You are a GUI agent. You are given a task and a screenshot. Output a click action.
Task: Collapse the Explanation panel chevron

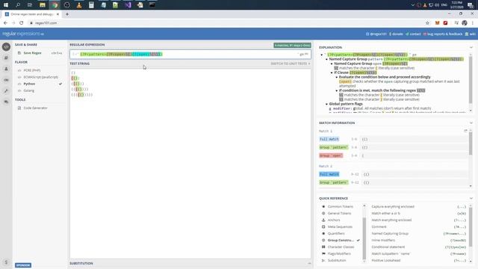471,47
